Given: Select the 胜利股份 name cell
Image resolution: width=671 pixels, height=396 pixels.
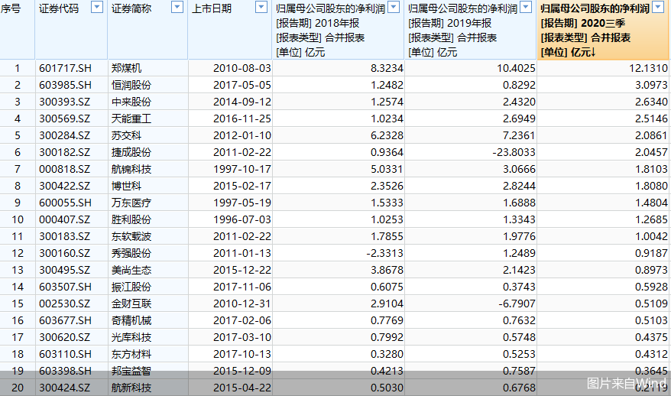Looking at the screenshot, I should tap(131, 219).
